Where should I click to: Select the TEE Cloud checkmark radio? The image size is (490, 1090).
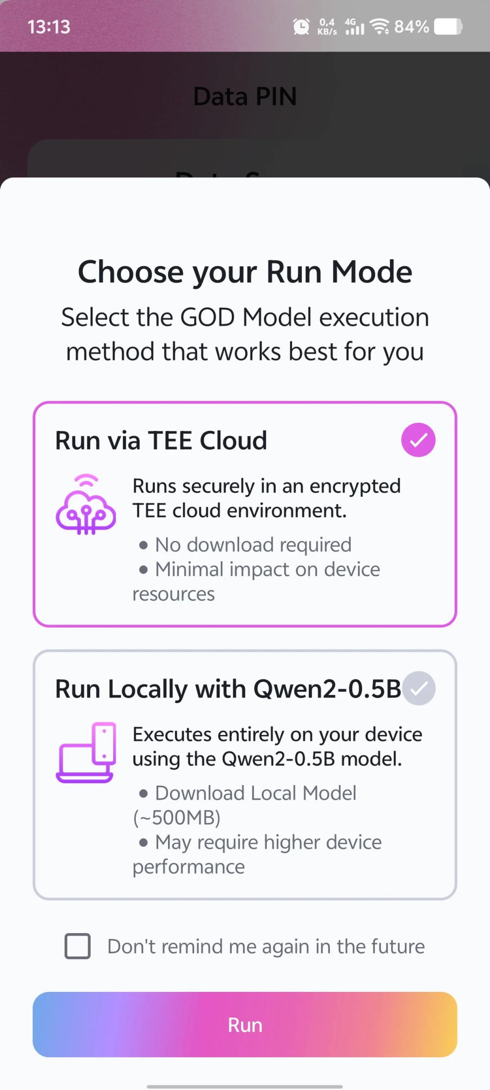(x=418, y=440)
